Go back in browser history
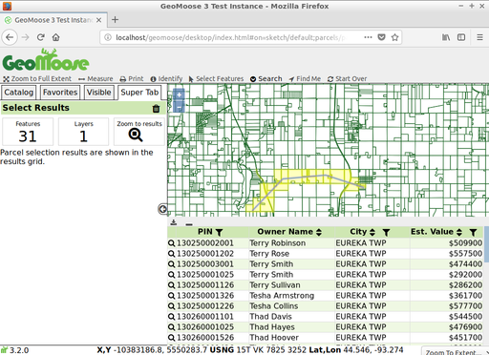This screenshot has width=489, height=355. pos(10,37)
